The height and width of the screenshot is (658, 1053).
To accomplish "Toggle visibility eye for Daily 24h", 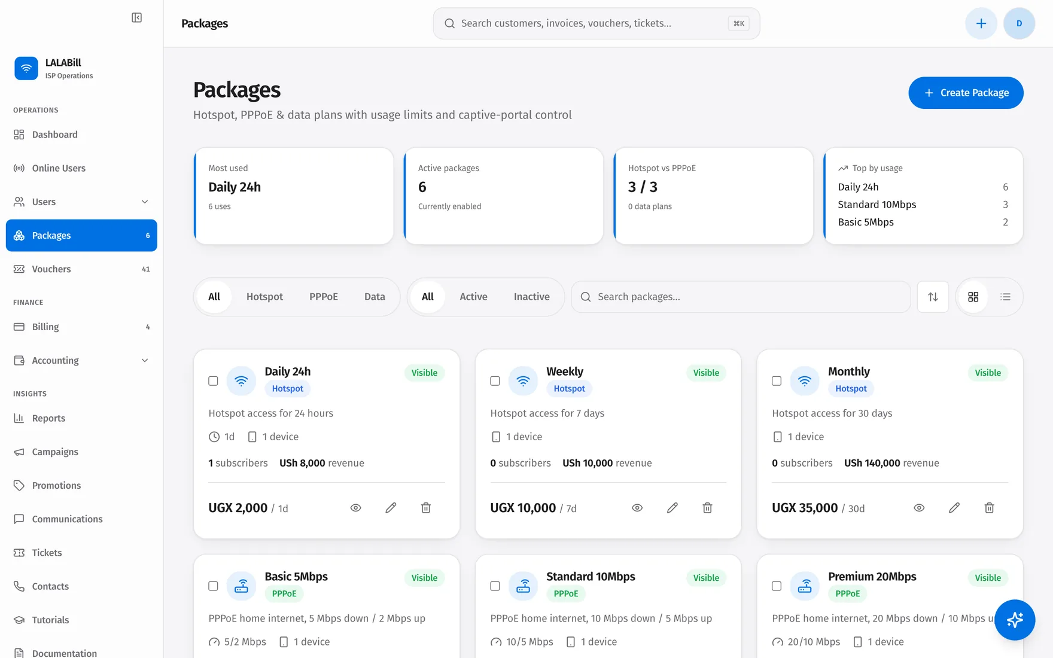I will pyautogui.click(x=355, y=508).
